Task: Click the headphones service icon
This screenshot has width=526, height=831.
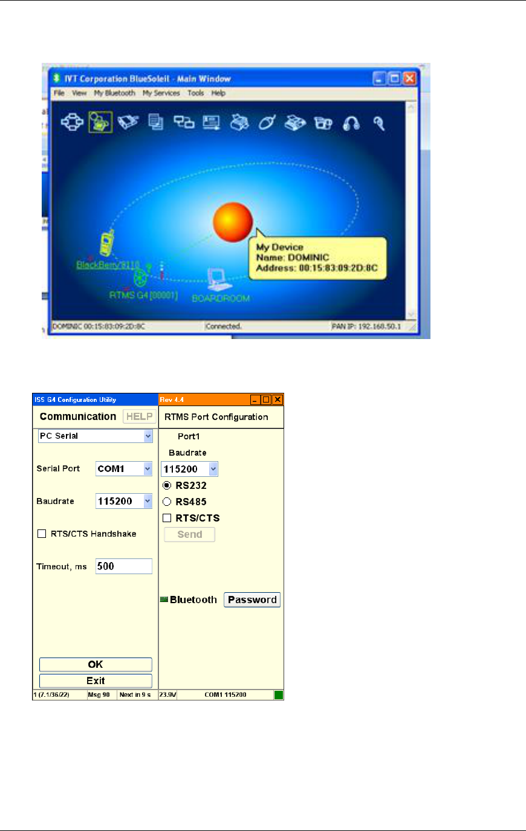Action: [351, 123]
